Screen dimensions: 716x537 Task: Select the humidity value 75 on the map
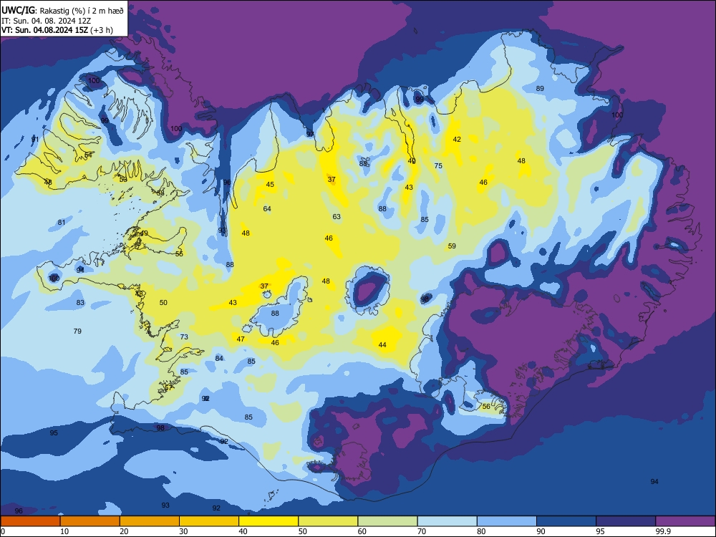click(438, 166)
